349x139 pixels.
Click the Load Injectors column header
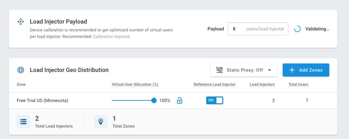pos(262,84)
